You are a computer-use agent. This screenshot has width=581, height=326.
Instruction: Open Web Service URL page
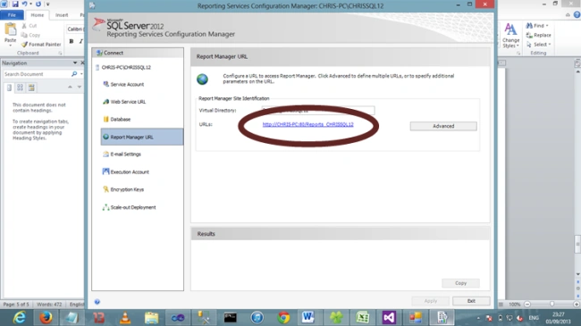point(124,102)
